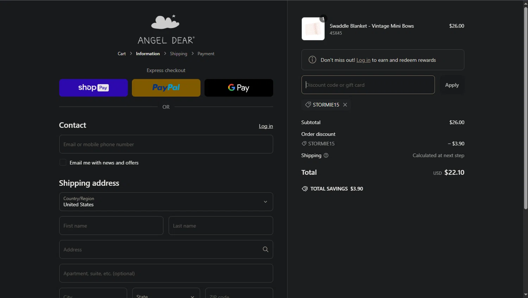Focus the Email or mobile phone field
This screenshot has height=298, width=528.
166,144
